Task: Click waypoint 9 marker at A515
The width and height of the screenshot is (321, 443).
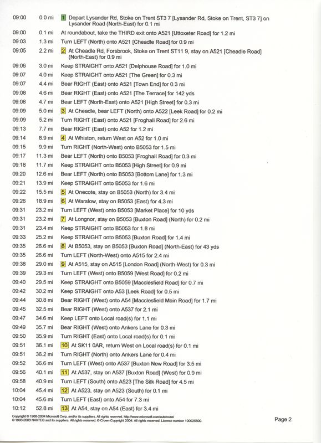Action: [x=63, y=264]
